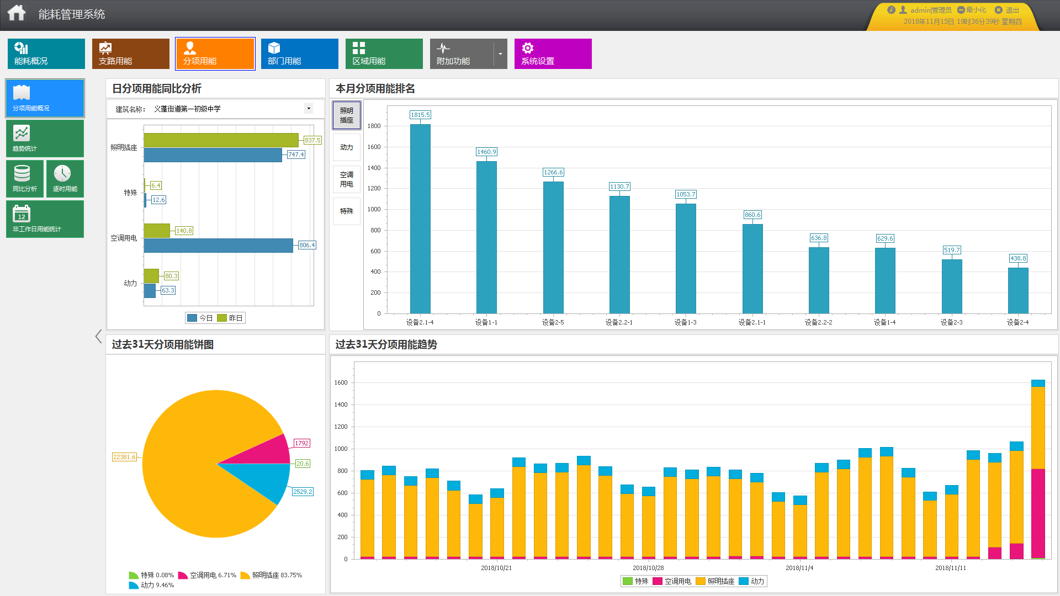
Task: Select the 趋势统计 trend statistics sidebar tile
Action: pyautogui.click(x=45, y=139)
